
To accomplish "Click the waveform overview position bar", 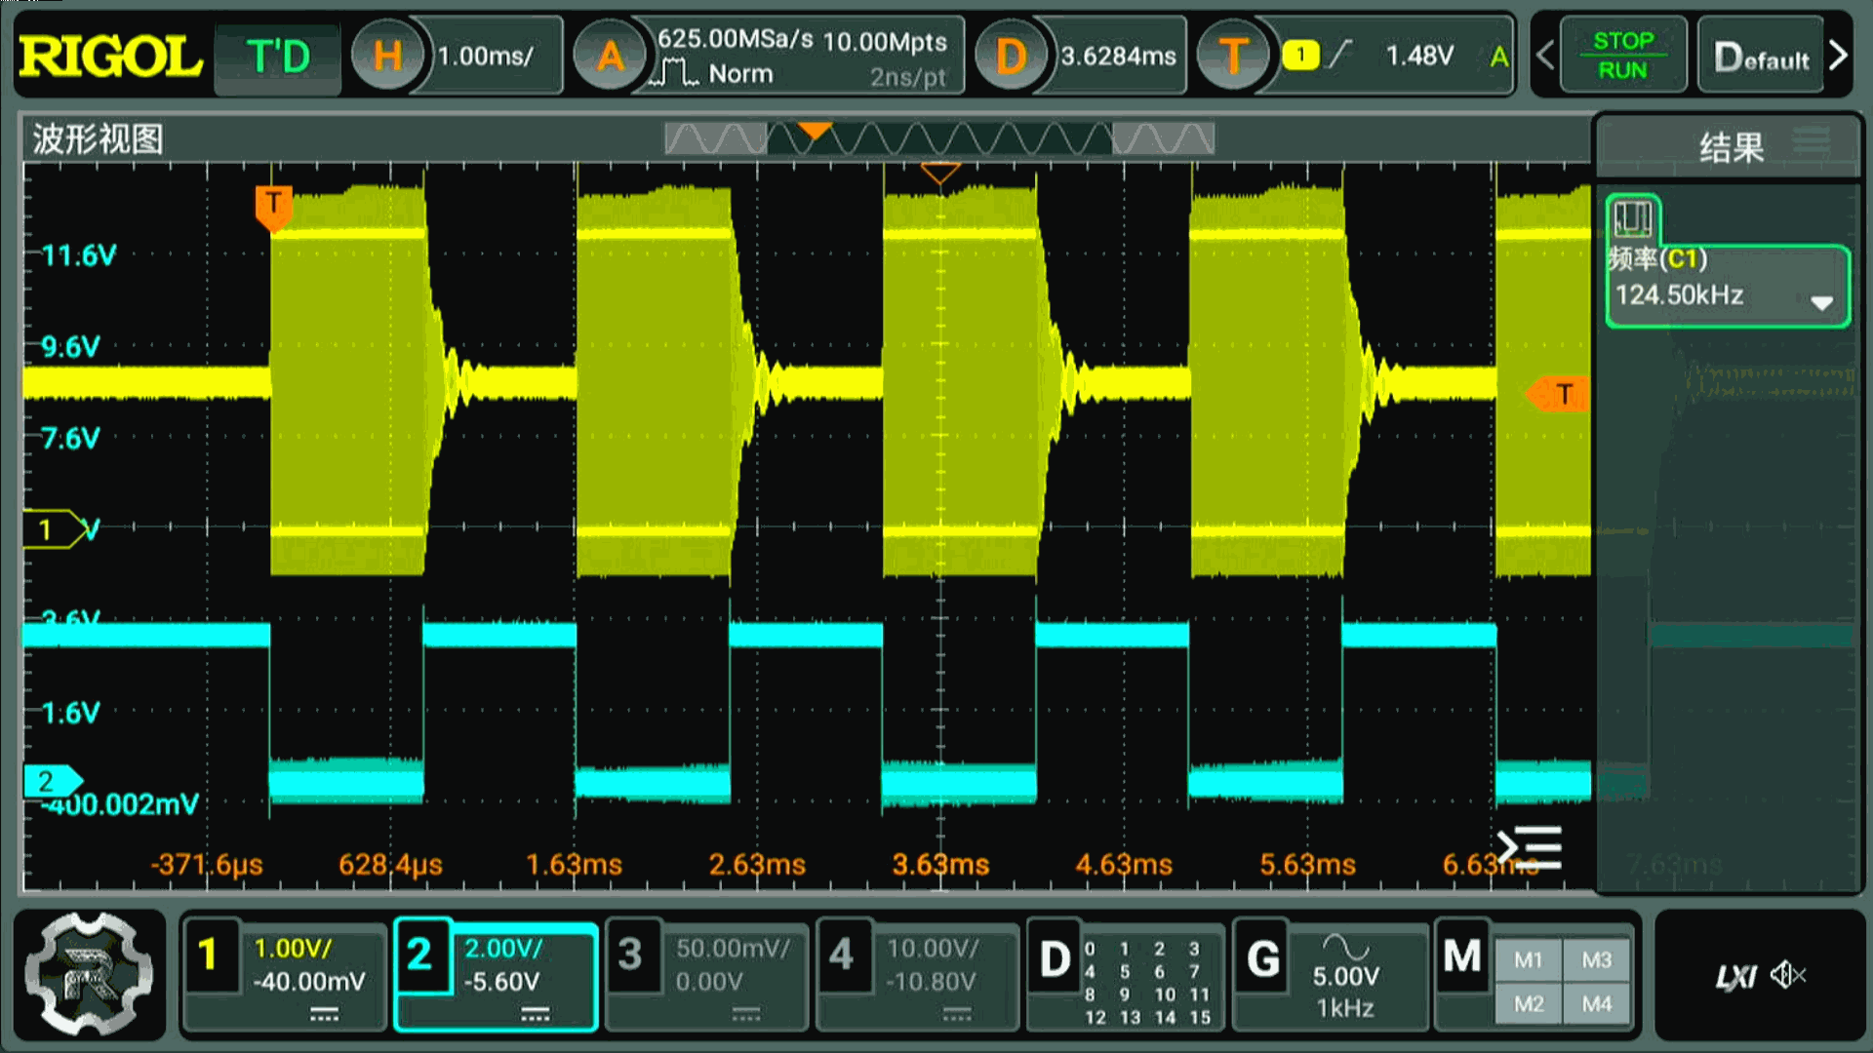I will (938, 138).
